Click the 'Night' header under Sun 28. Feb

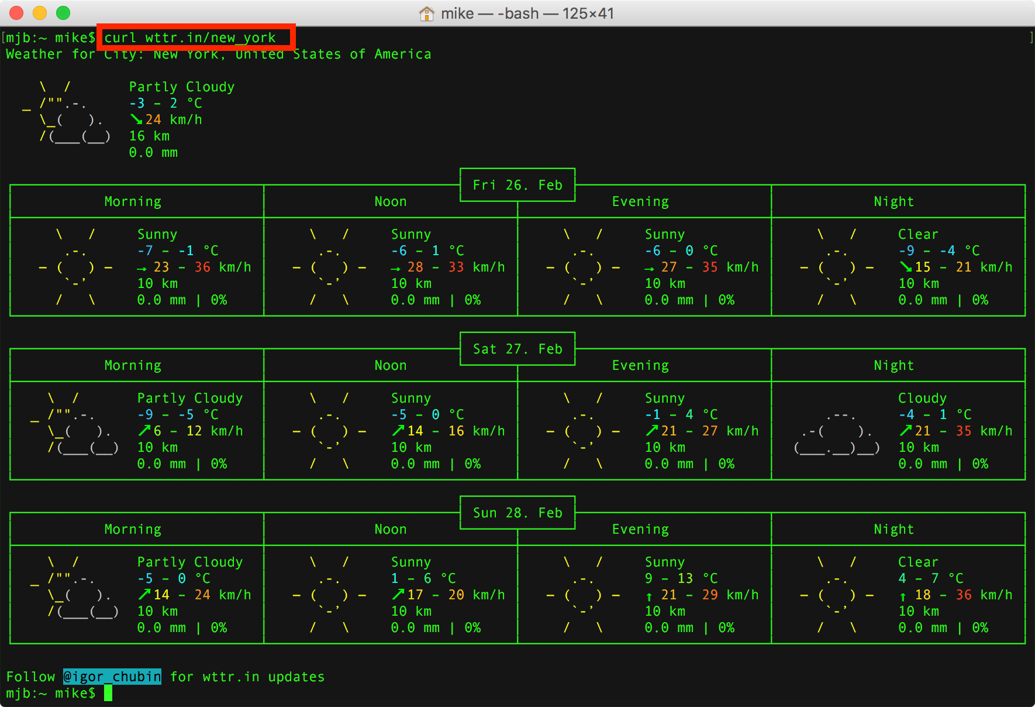[x=894, y=530]
